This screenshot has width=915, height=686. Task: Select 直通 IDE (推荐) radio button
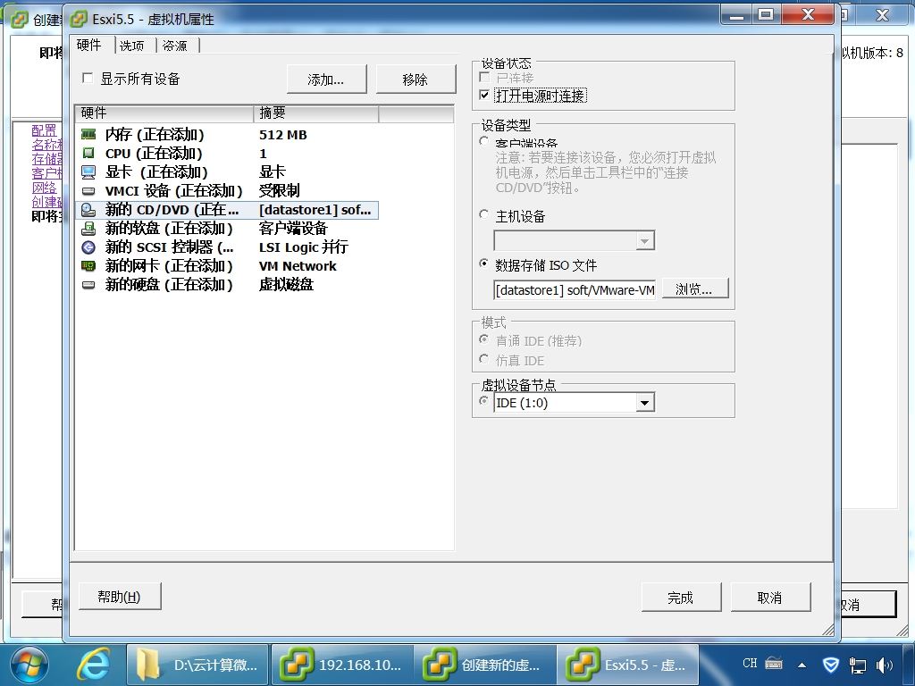tap(483, 339)
